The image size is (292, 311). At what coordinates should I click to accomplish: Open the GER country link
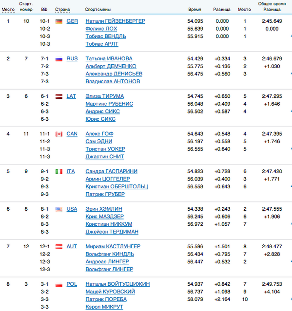[x=72, y=21]
